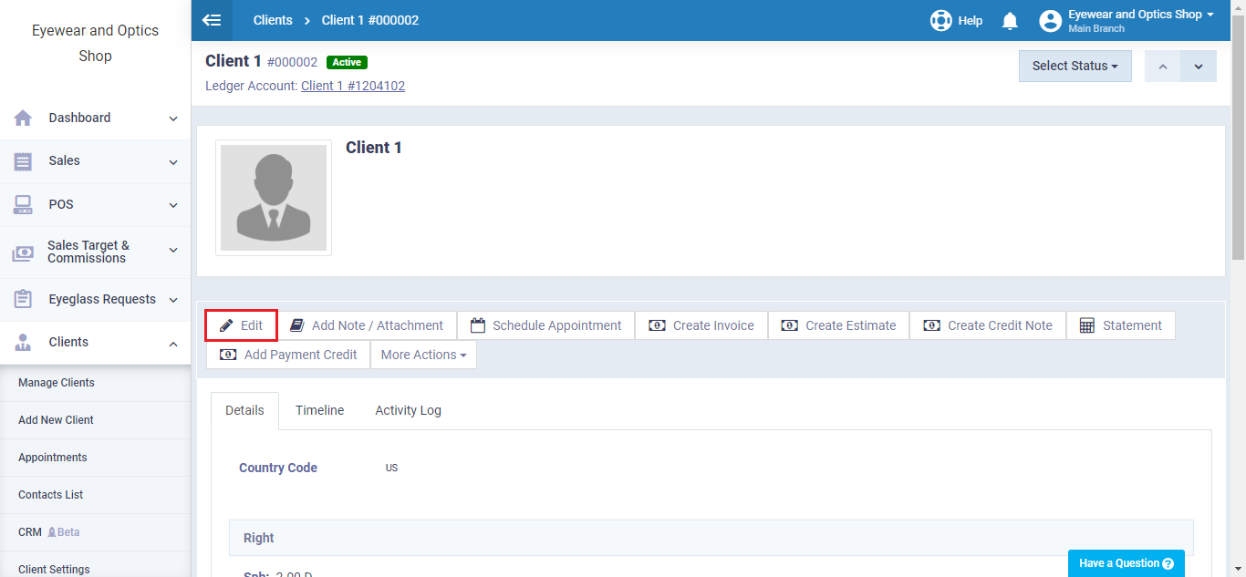Open the notifications bell
Image resolution: width=1246 pixels, height=577 pixels.
click(1010, 20)
